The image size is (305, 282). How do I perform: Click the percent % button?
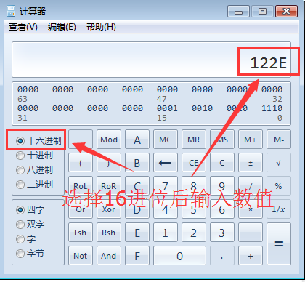[x=279, y=186]
